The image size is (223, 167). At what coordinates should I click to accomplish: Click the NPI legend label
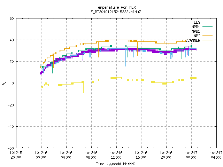click(x=197, y=36)
